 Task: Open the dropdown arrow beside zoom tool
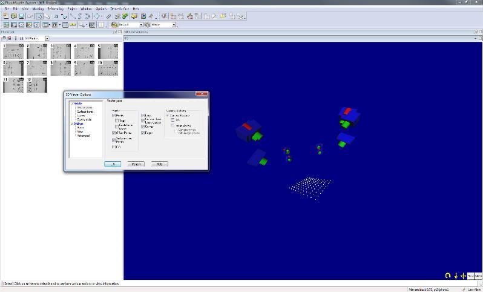87,25
